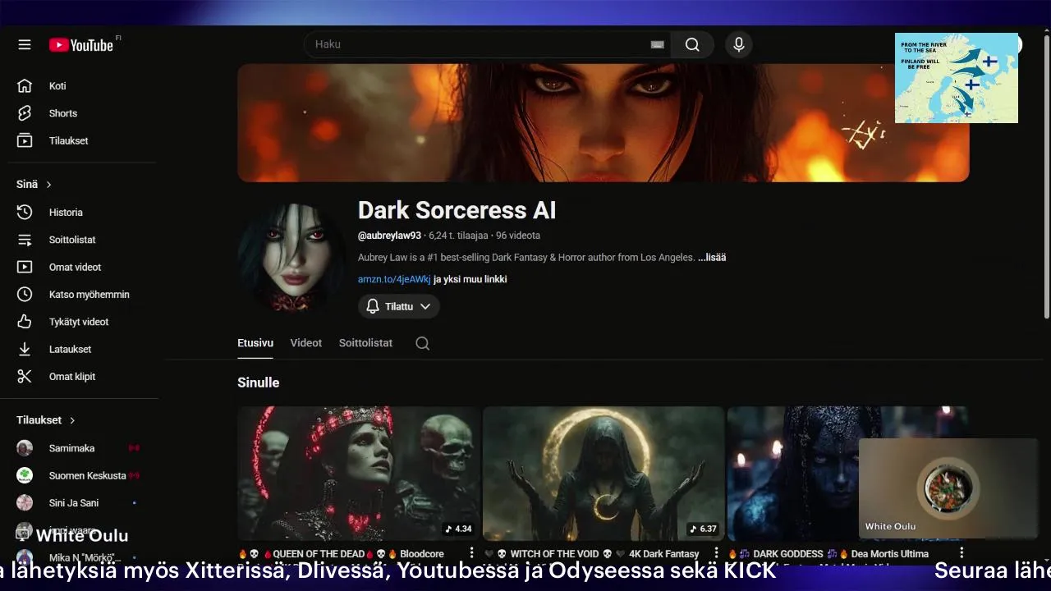Image resolution: width=1051 pixels, height=591 pixels.
Task: Start voice search with microphone
Action: pos(739,44)
